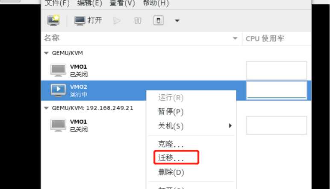The height and width of the screenshot is (189, 330).
Task: Collapse the QEMU/KVM: 192.168.249.21 connection
Action: (x=46, y=108)
